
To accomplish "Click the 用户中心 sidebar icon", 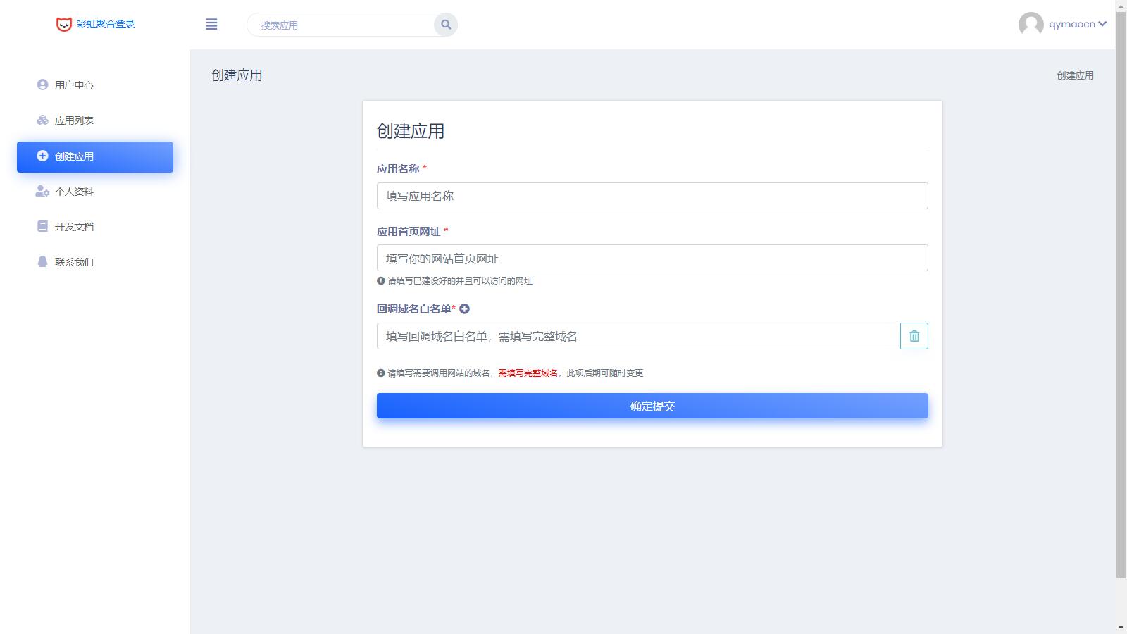I will [x=42, y=85].
